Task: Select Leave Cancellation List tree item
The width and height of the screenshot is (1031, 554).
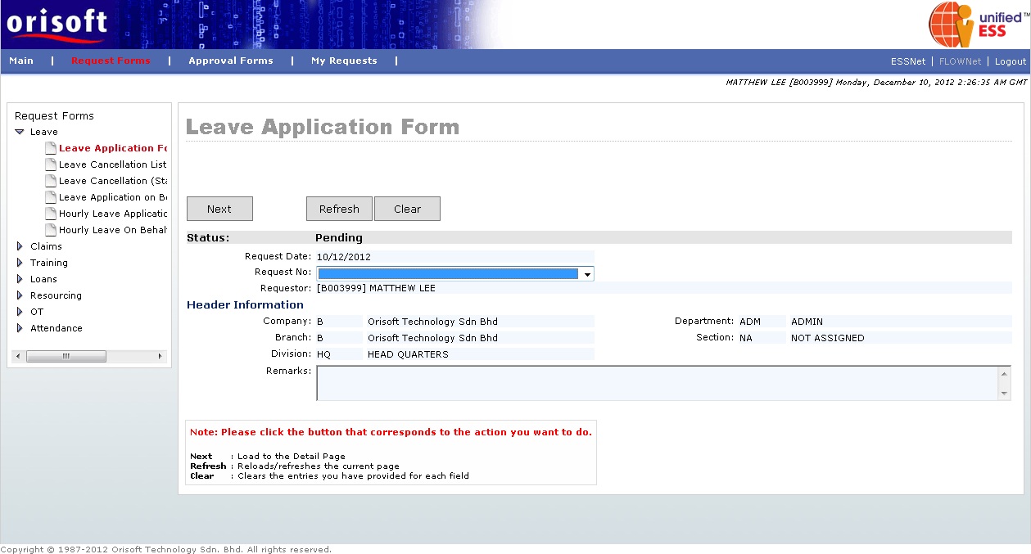Action: 113,164
